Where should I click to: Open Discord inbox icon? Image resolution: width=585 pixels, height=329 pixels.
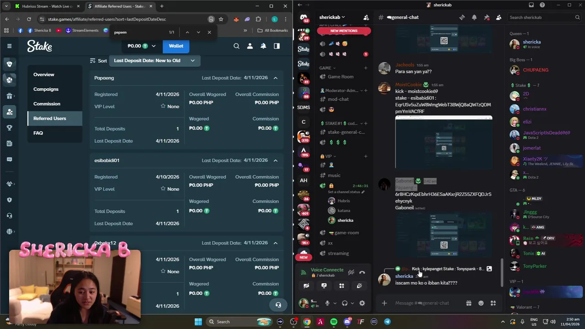tap(531, 5)
